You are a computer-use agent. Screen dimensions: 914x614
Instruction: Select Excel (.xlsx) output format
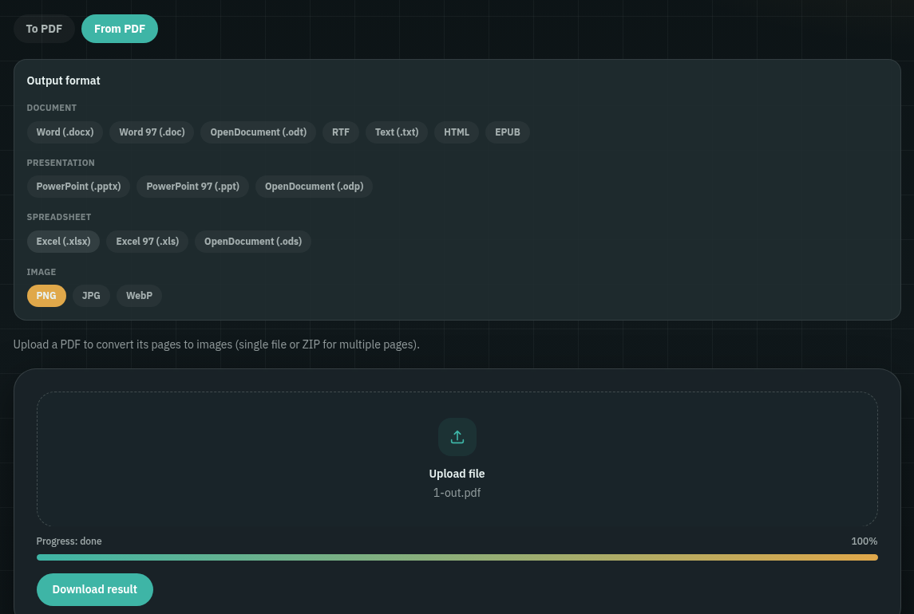pos(64,241)
